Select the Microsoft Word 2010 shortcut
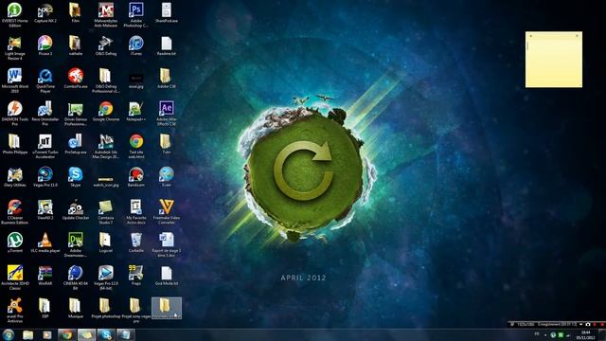Image resolution: width=606 pixels, height=341 pixels. click(x=15, y=81)
